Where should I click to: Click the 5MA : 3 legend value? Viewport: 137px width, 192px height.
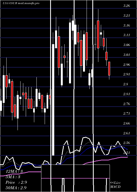pos(13,177)
